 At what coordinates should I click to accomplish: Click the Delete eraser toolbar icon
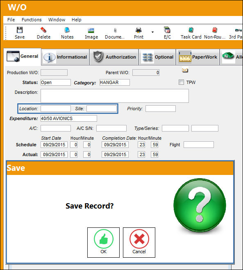tap(43, 30)
